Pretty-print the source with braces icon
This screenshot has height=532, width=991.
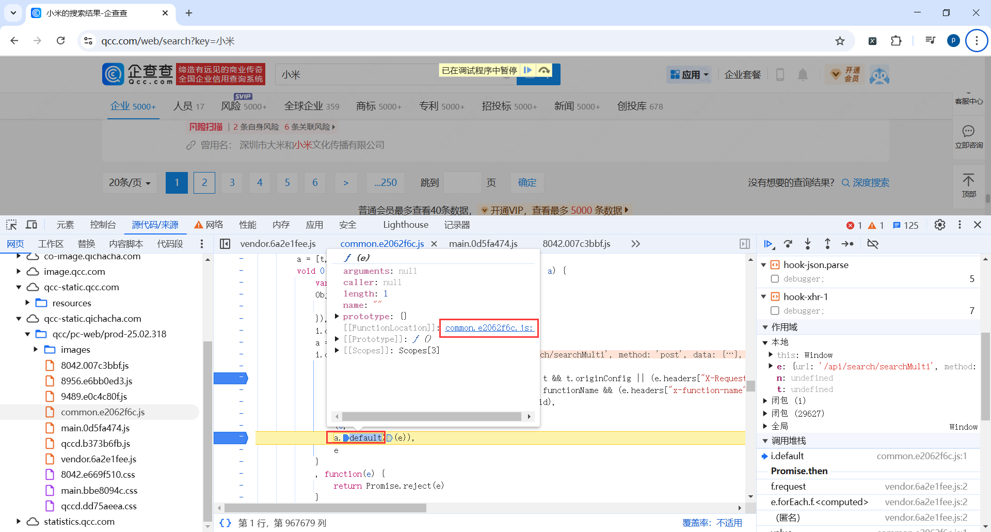pos(225,523)
